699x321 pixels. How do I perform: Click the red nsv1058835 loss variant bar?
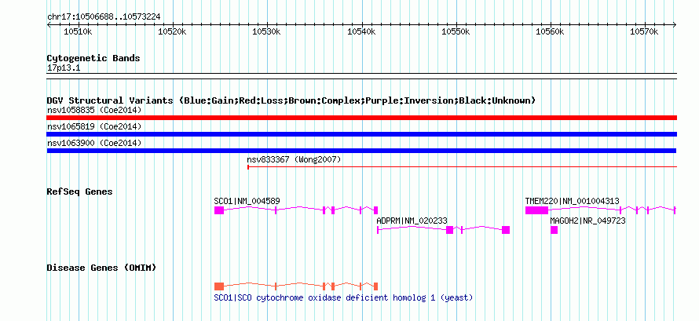[361, 118]
